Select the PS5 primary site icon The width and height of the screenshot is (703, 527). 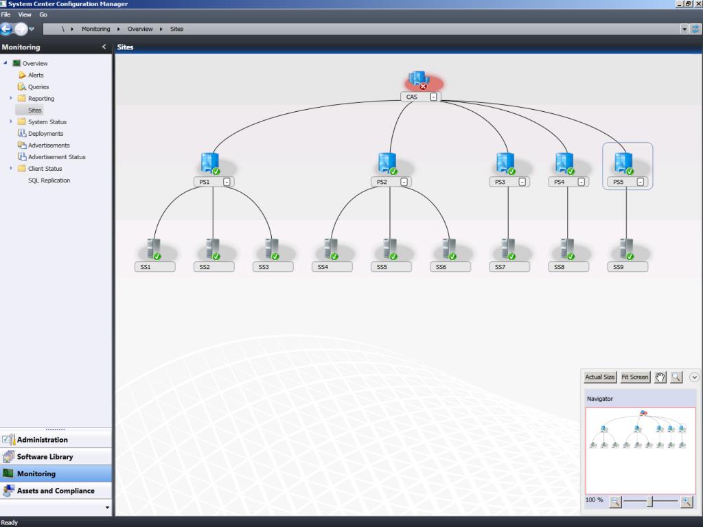(x=625, y=163)
